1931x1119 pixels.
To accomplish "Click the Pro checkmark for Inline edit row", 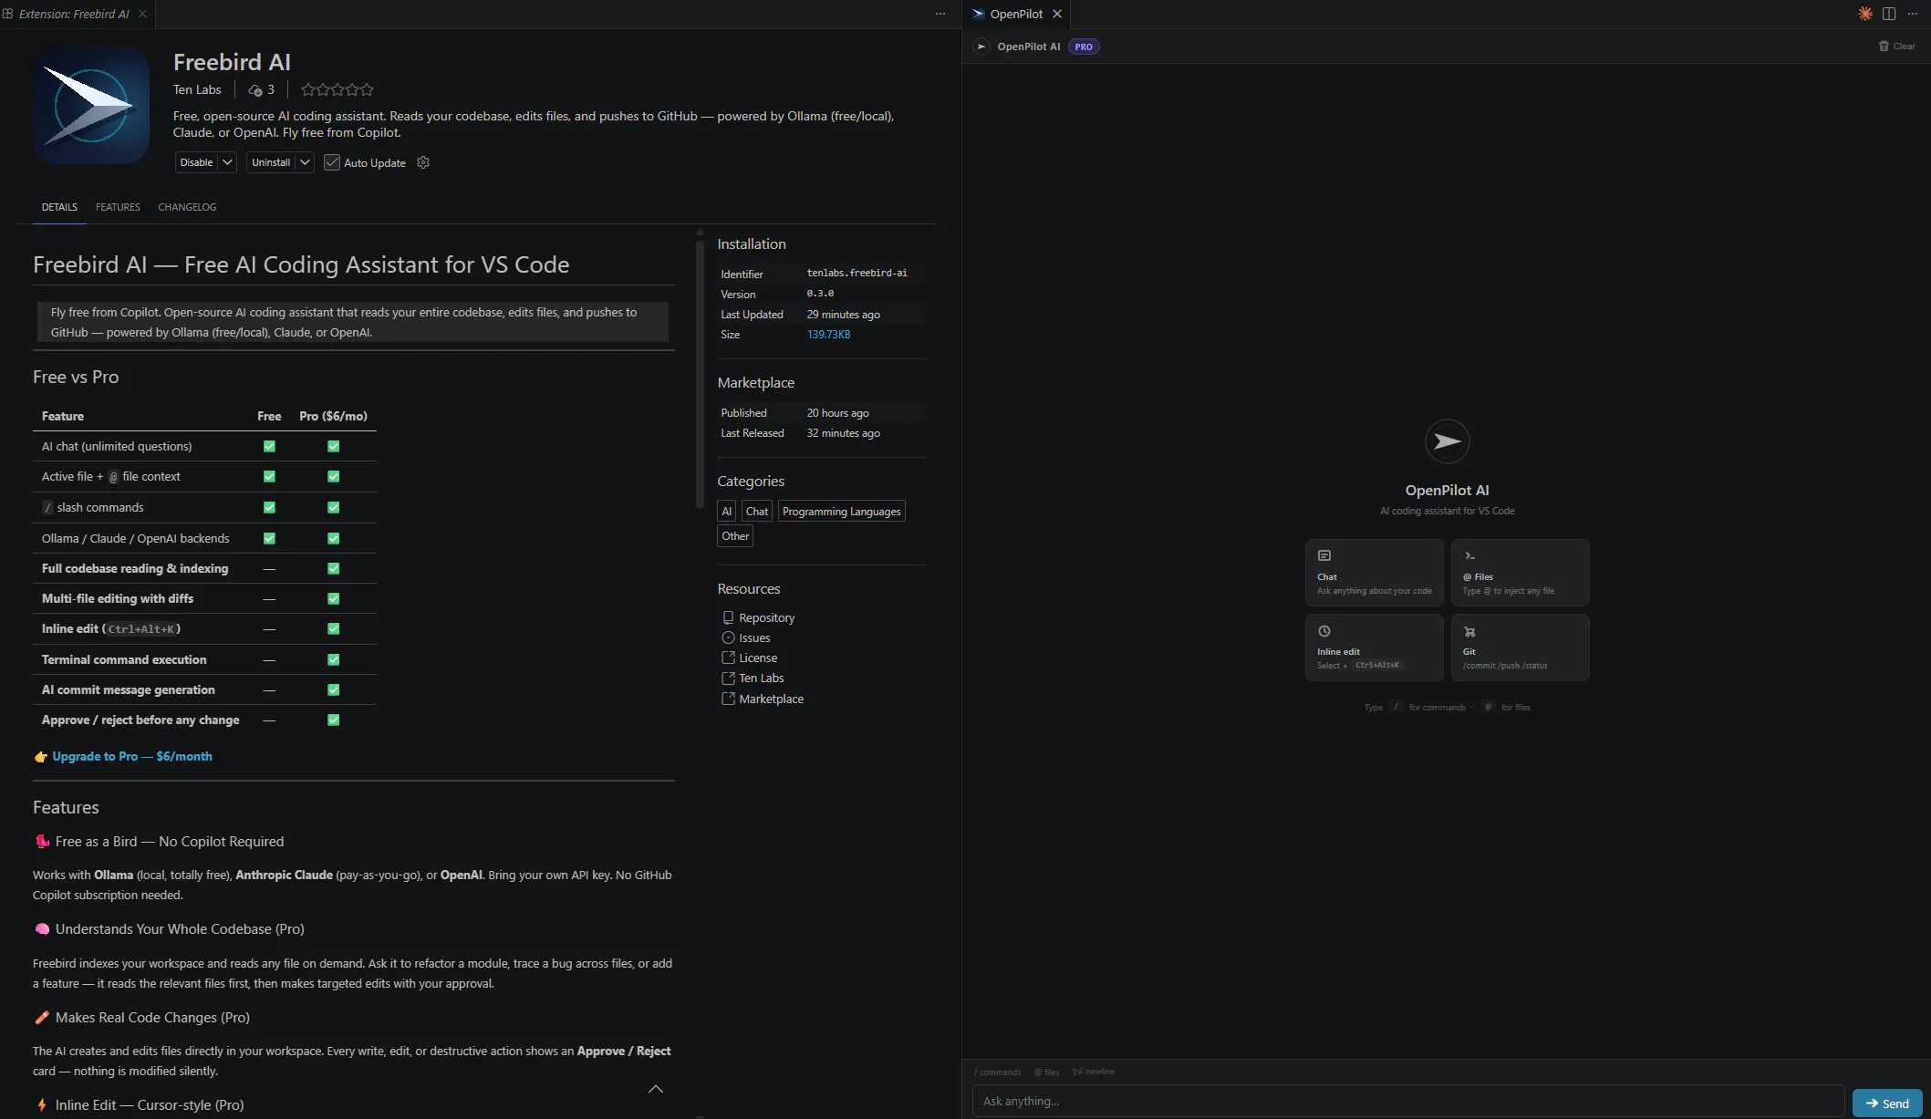I will pos(333,628).
